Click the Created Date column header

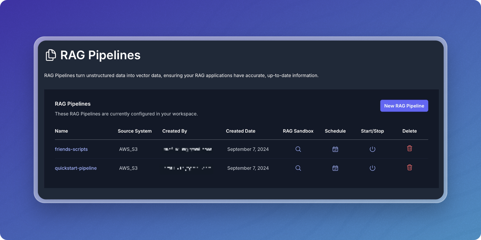tap(240, 131)
